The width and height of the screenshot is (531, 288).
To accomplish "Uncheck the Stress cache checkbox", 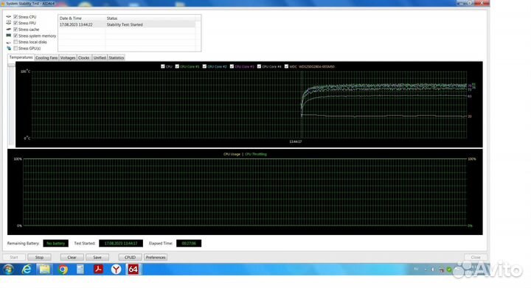I will [x=15, y=29].
